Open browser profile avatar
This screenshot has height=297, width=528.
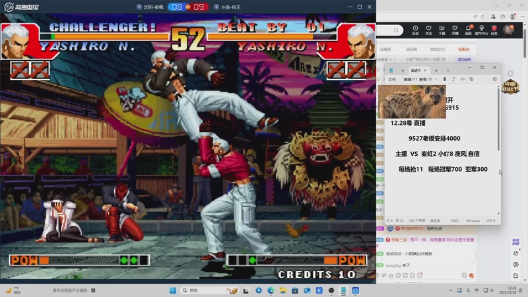tap(513, 16)
